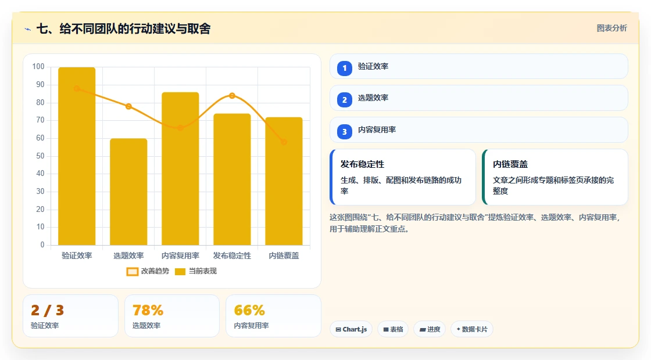This screenshot has height=360, width=651.
Task: Click the 100 y-axis value
Action: pyautogui.click(x=38, y=67)
